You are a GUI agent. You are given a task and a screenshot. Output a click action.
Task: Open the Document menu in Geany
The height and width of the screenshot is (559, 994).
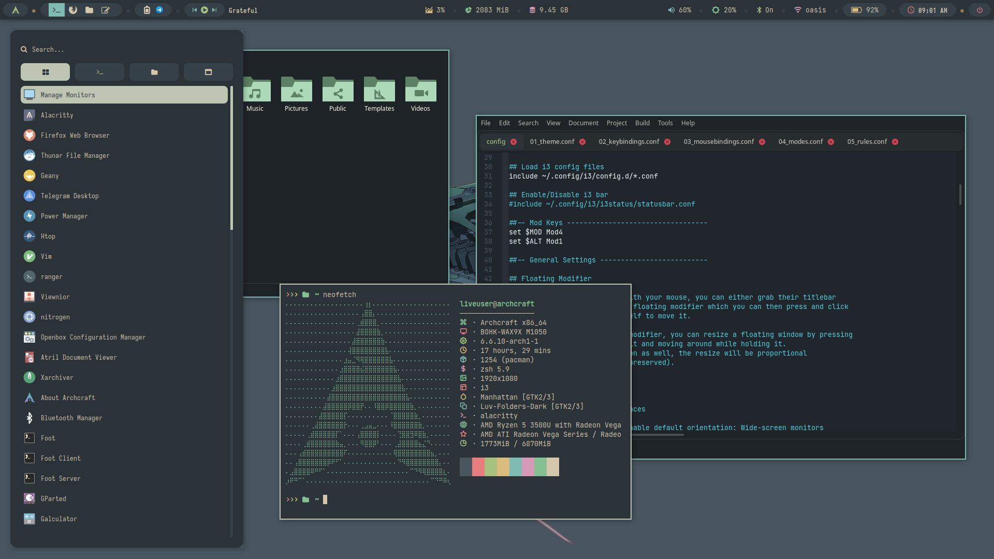(x=583, y=123)
